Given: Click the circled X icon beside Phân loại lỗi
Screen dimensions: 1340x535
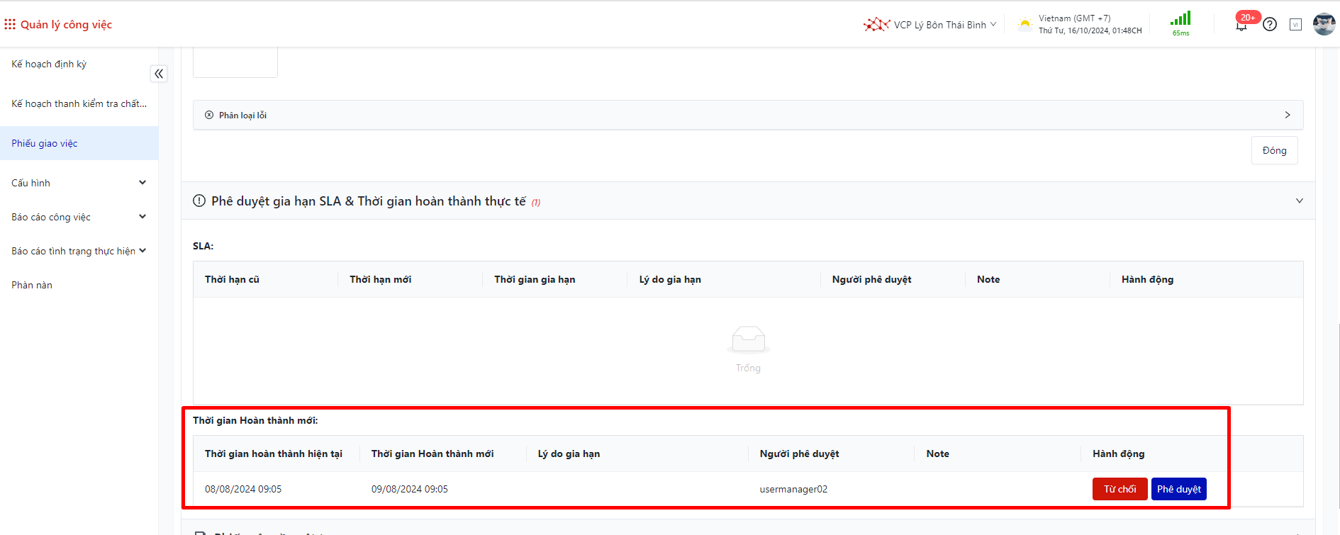Looking at the screenshot, I should coord(209,115).
